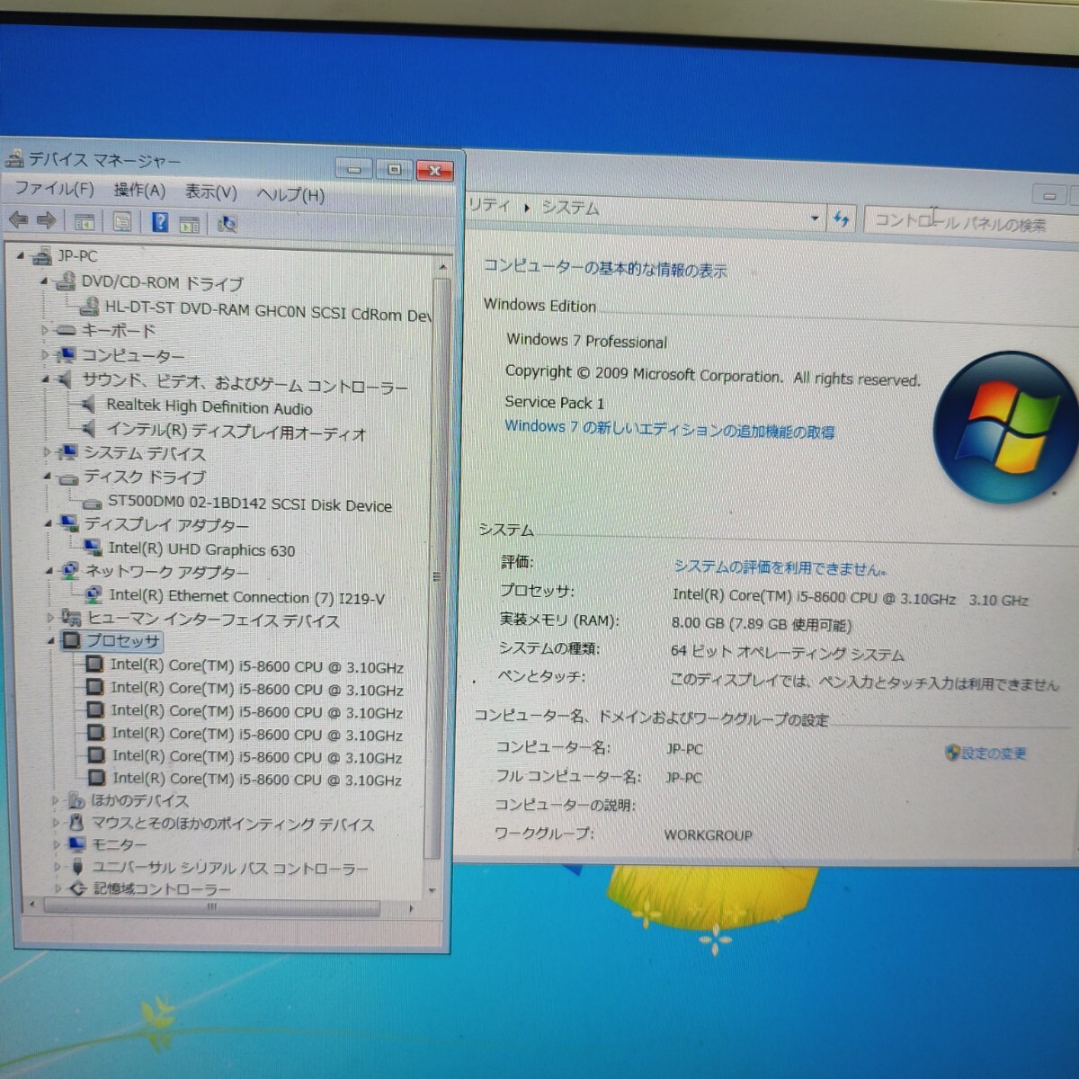Open the 操作(A) menu
The image size is (1079, 1079).
pos(139,190)
